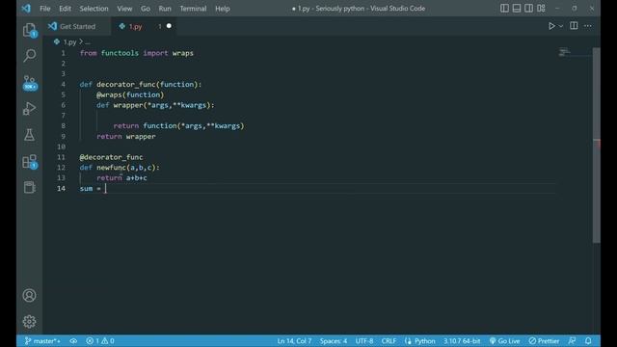Open the Help menu

point(223,9)
